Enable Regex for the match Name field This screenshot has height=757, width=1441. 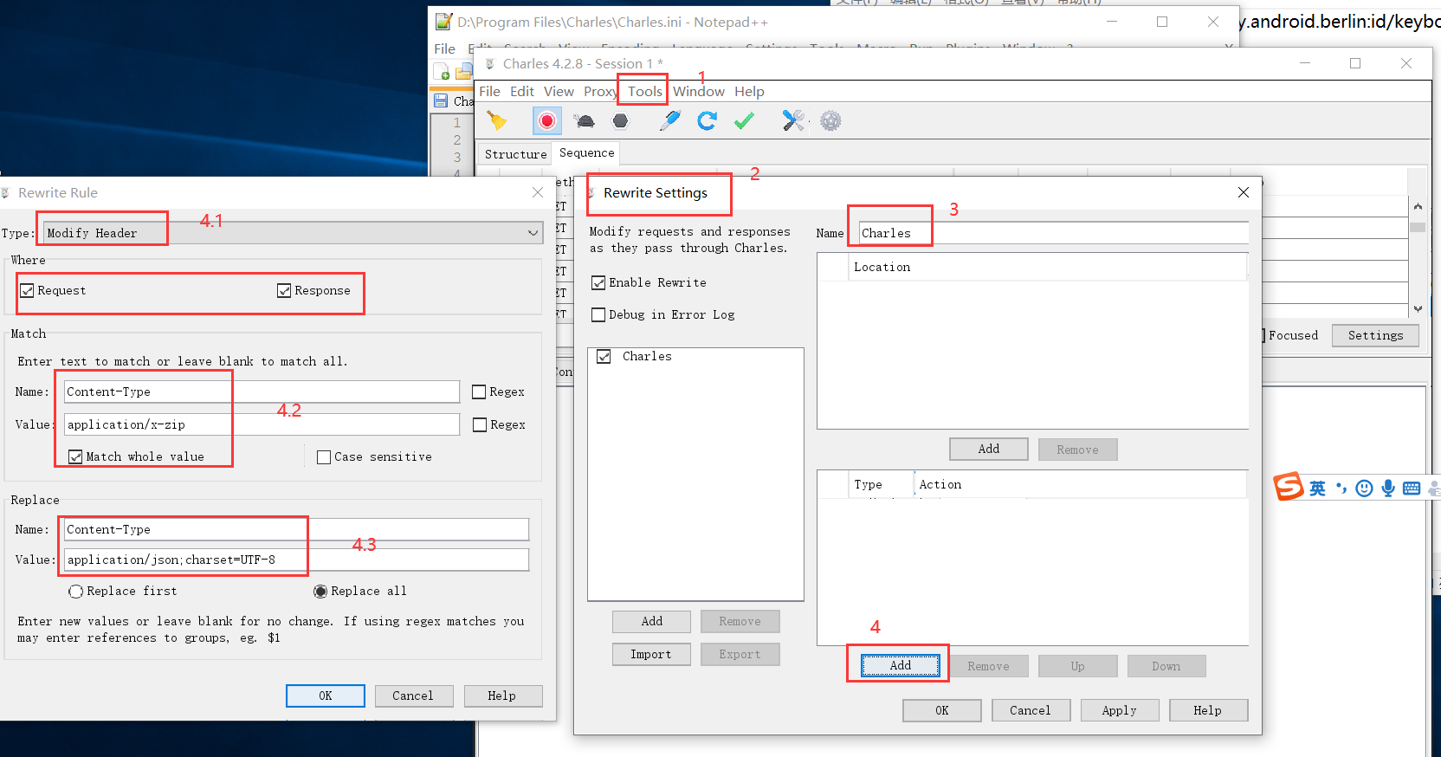479,392
